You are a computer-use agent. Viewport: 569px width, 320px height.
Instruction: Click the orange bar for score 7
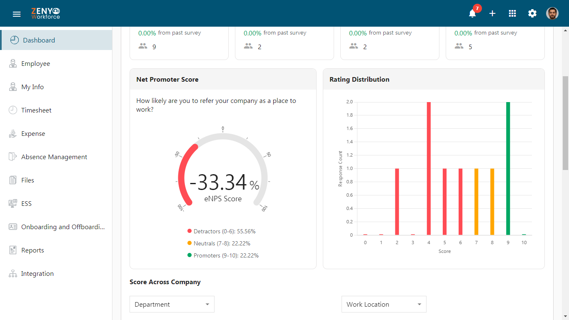pos(476,202)
